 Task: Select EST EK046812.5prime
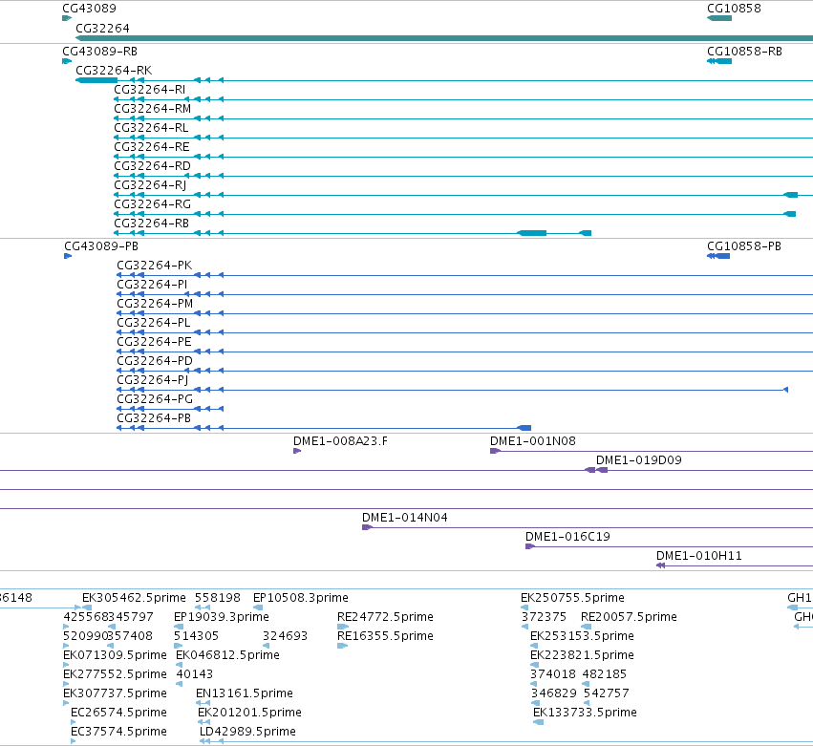[227, 655]
